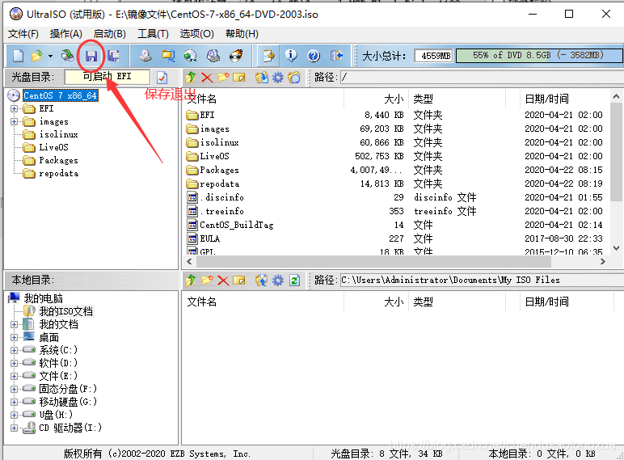
Task: Click the horizontal scrollbar of disc file list
Action: pos(373,262)
